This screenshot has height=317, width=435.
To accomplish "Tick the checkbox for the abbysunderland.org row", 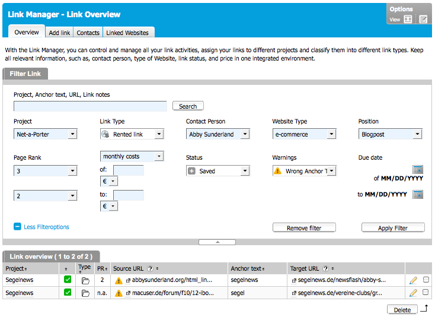I will pyautogui.click(x=426, y=280).
